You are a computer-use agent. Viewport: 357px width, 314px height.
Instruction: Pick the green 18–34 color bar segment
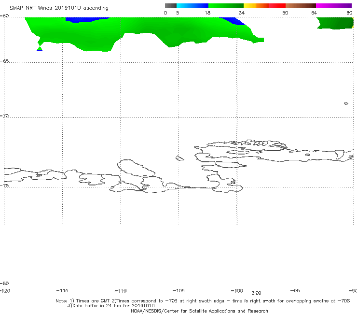pyautogui.click(x=226, y=6)
